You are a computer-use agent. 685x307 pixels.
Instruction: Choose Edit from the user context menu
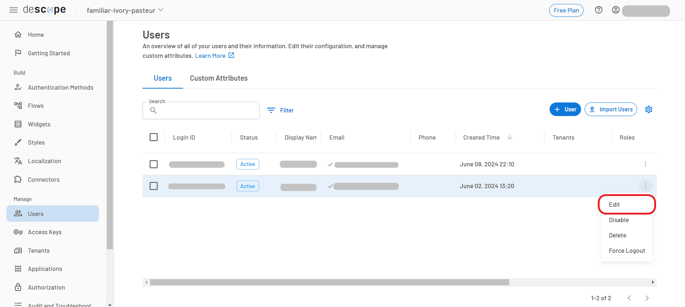click(627, 205)
